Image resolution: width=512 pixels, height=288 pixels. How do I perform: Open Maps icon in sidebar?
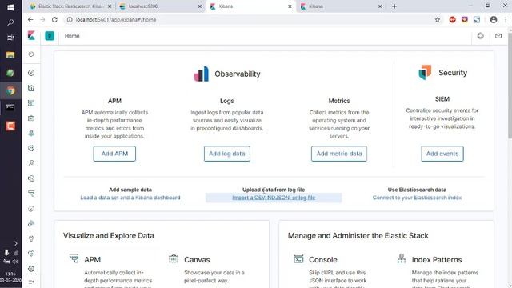(31, 134)
